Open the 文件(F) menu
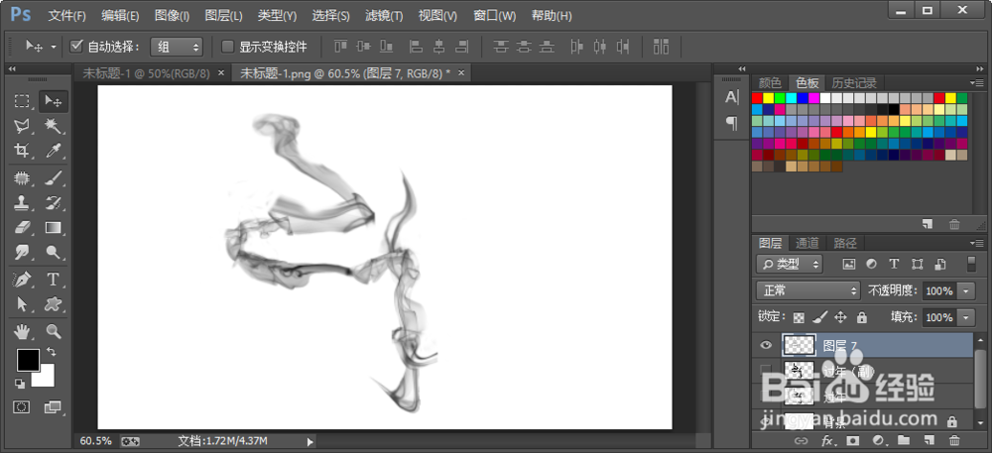The height and width of the screenshot is (453, 992). coord(67,16)
